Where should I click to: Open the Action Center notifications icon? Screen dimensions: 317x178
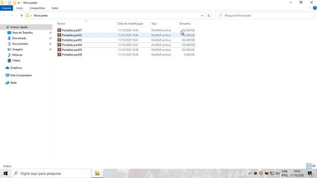[311, 174]
